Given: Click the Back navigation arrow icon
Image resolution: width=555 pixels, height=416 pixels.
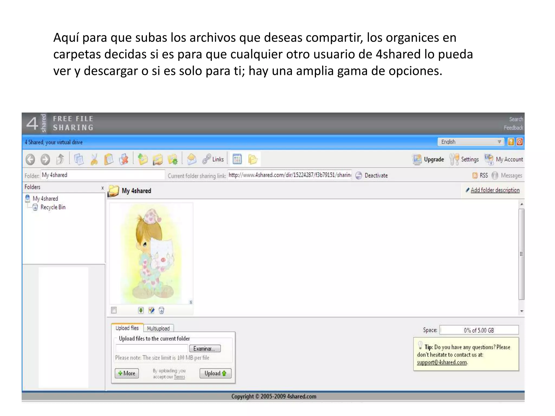Looking at the screenshot, I should pos(30,159).
